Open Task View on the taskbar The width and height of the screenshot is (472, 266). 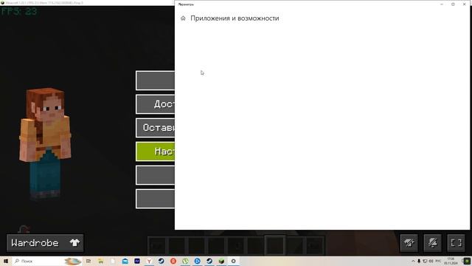click(88, 261)
